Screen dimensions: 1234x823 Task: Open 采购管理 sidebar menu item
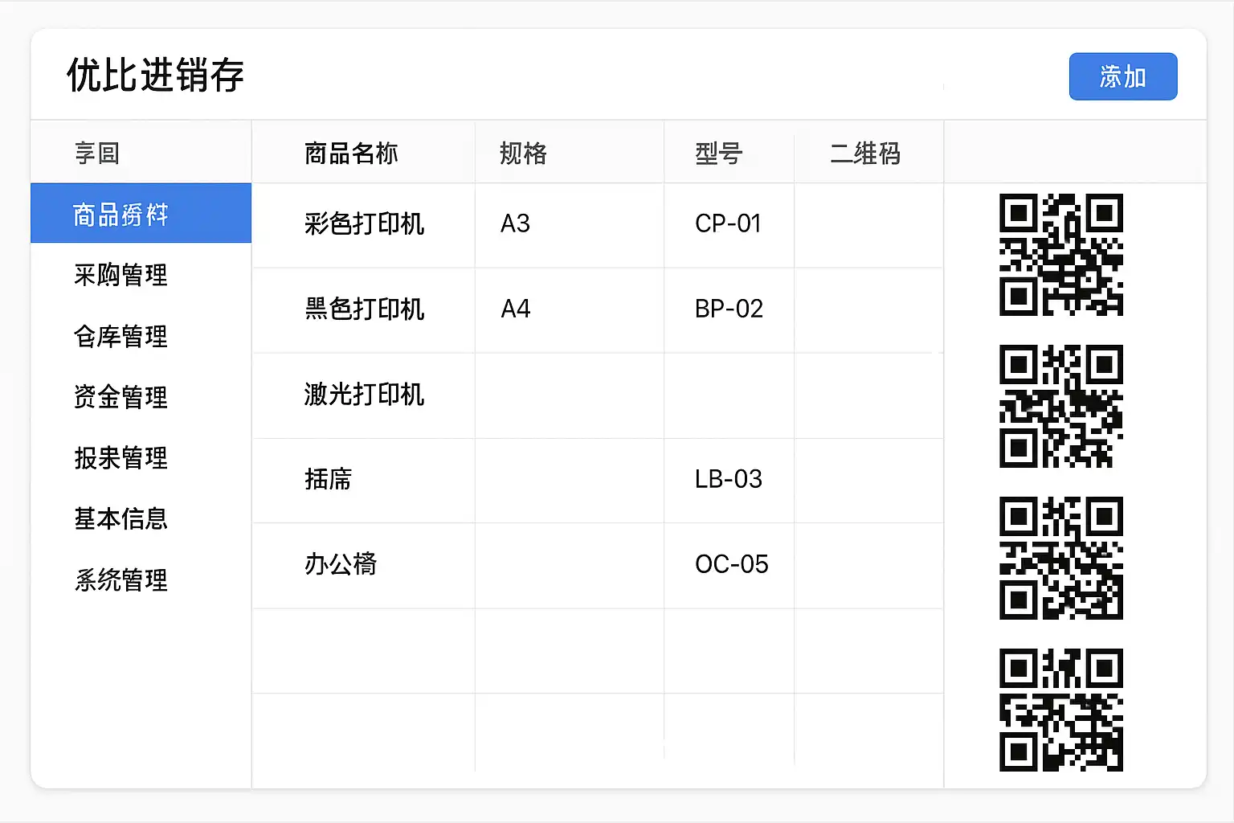tap(121, 275)
